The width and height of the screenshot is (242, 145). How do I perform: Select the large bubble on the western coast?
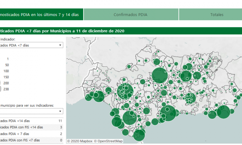[x=98, y=96]
